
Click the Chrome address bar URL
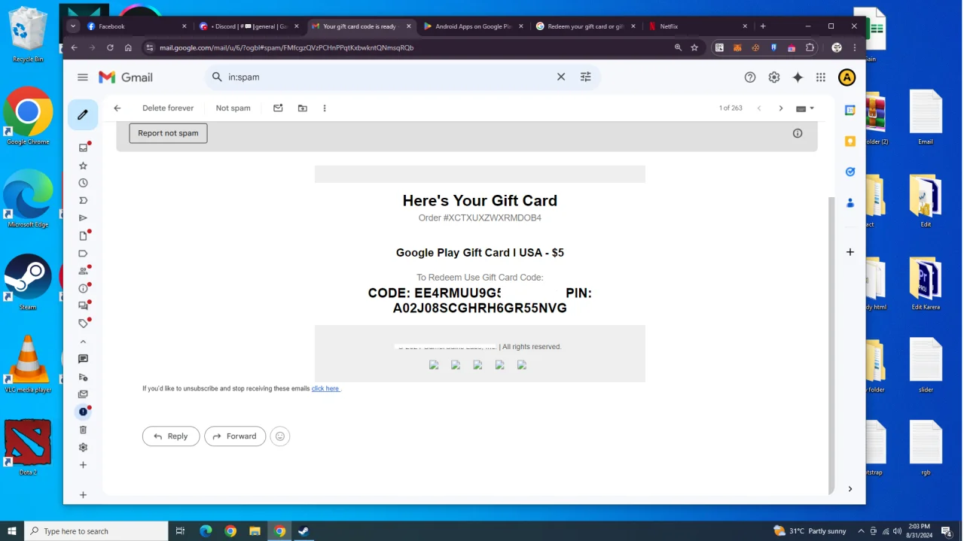[286, 47]
